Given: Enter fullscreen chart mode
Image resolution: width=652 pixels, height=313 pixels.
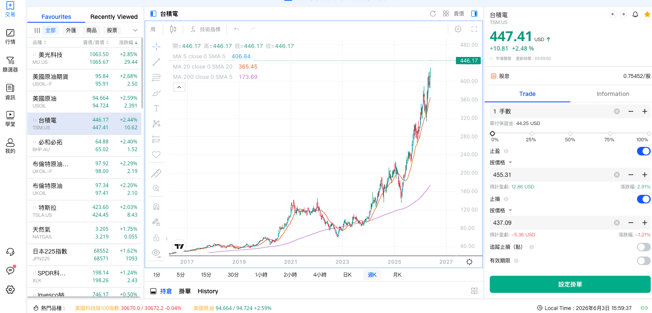Looking at the screenshot, I should (x=474, y=29).
